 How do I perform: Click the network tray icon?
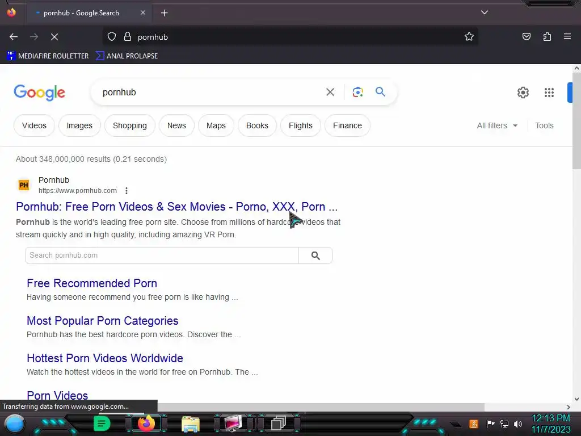(504, 424)
